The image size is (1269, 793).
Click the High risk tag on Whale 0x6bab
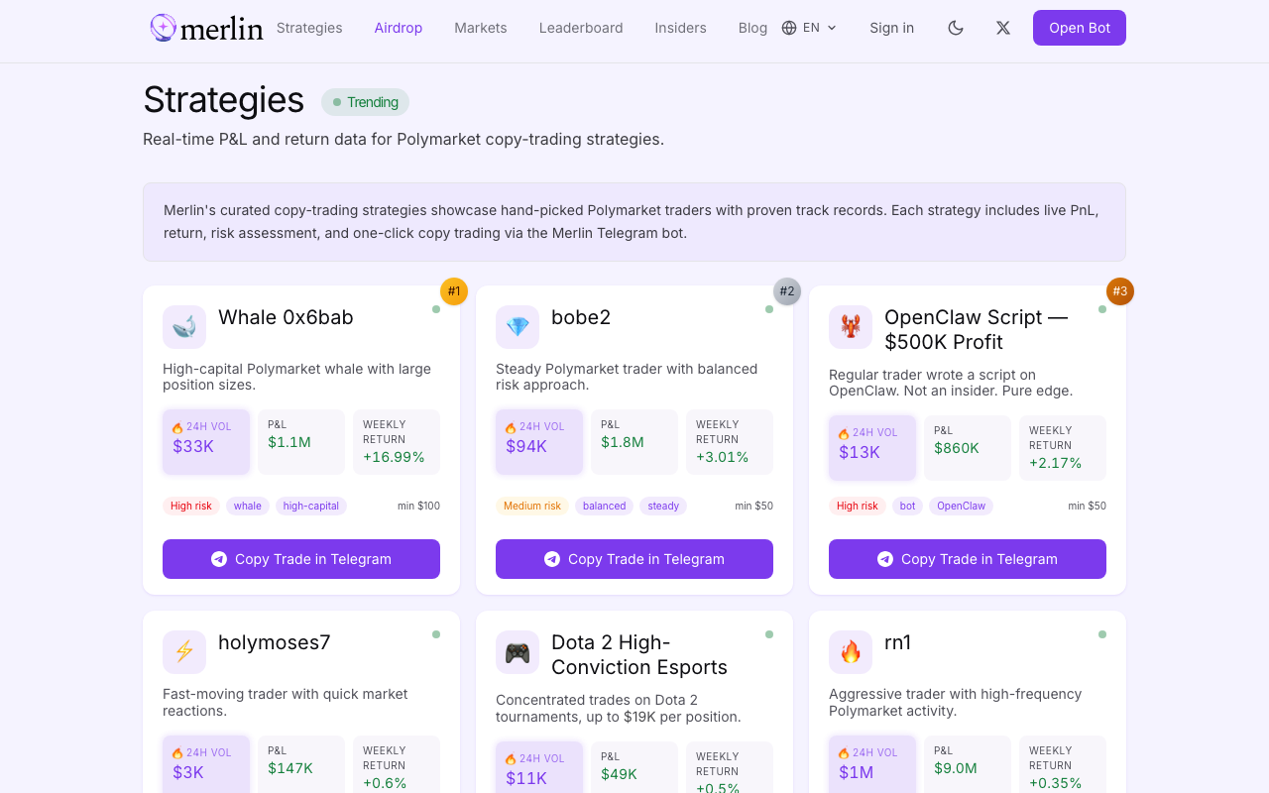[x=191, y=506]
